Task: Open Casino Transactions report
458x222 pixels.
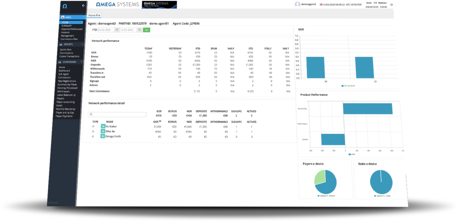Action: click(69, 57)
